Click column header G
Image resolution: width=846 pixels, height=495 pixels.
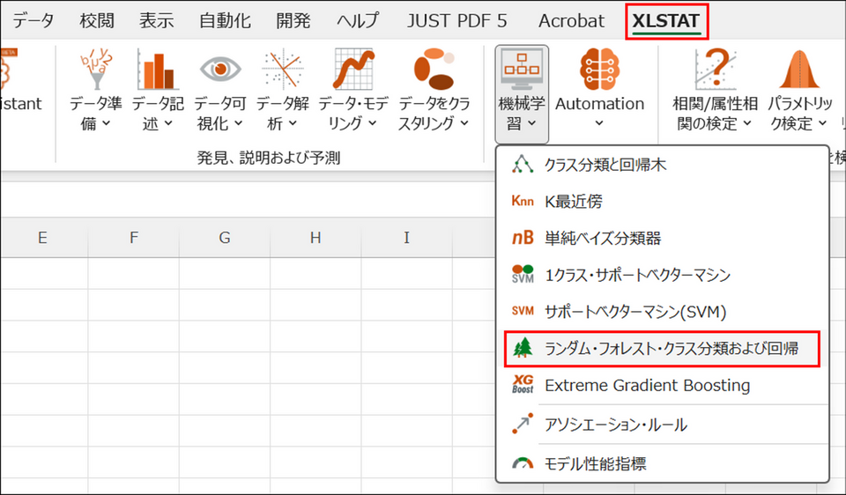coord(225,237)
